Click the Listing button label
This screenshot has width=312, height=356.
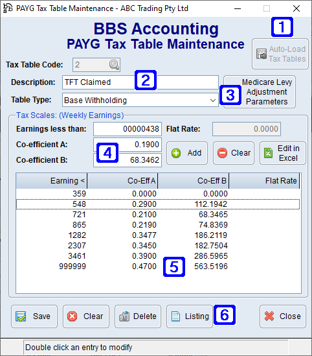(x=197, y=316)
